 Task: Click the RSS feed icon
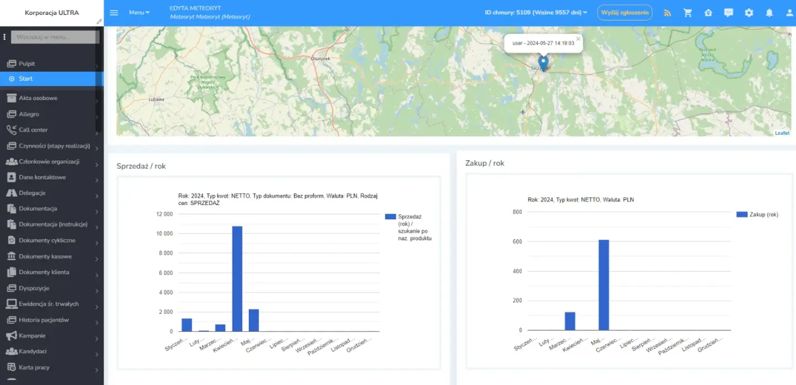pos(667,13)
